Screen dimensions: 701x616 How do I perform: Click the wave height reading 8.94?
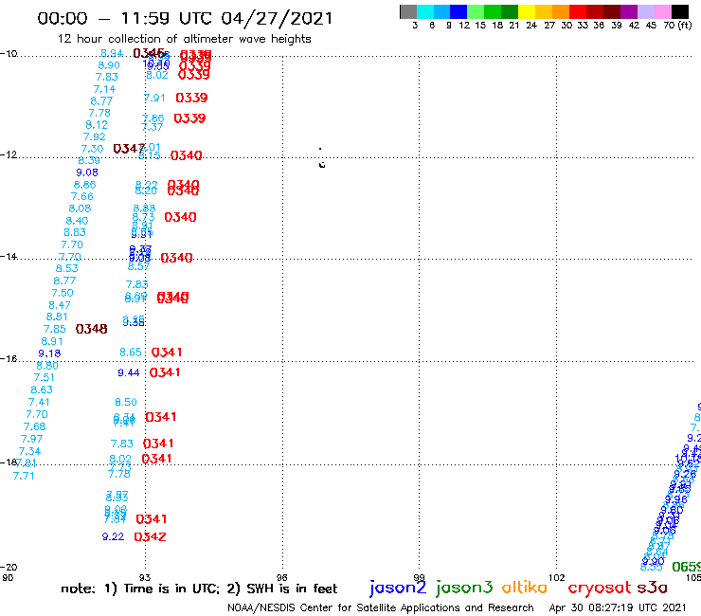point(112,53)
